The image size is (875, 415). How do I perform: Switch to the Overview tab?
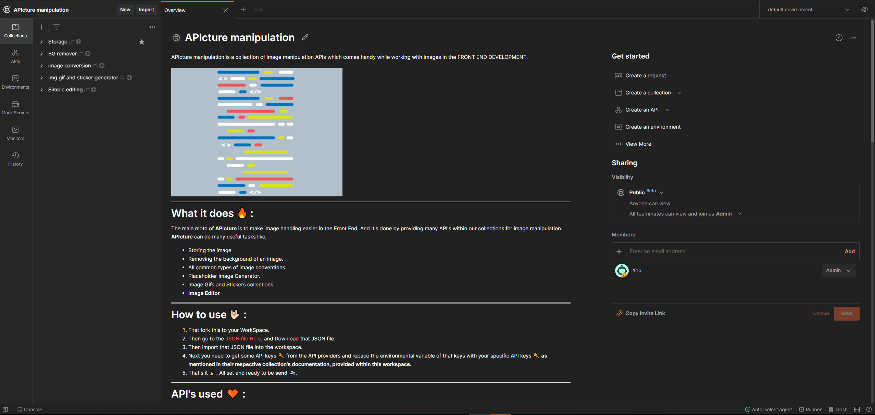pos(175,10)
